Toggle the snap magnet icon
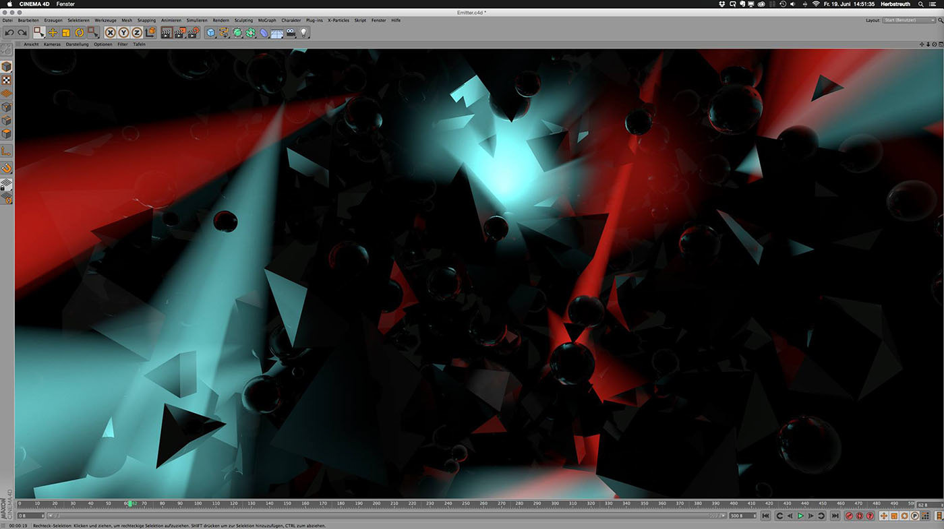Image resolution: width=944 pixels, height=529 pixels. (x=7, y=167)
